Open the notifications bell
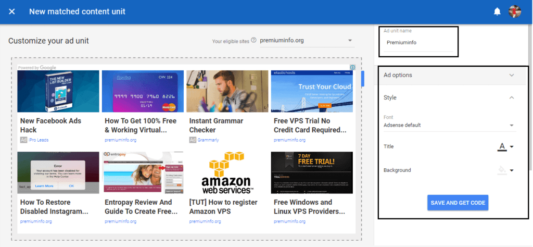The image size is (533, 247). coord(497,11)
